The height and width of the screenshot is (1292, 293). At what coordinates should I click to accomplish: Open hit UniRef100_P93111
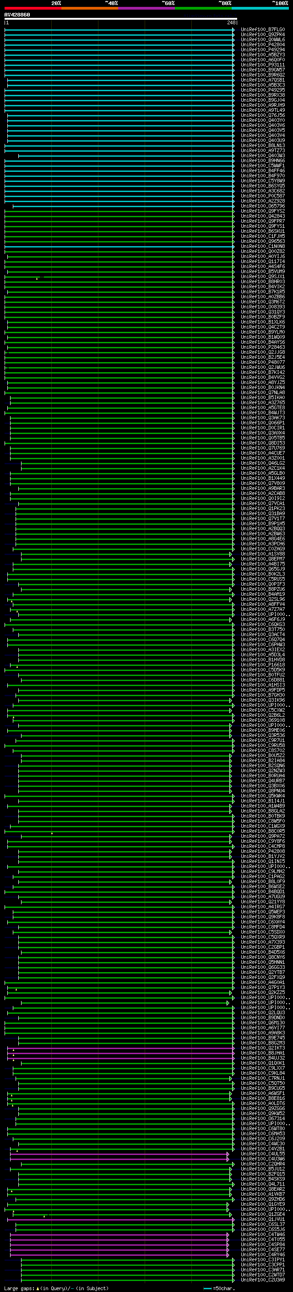263,65
